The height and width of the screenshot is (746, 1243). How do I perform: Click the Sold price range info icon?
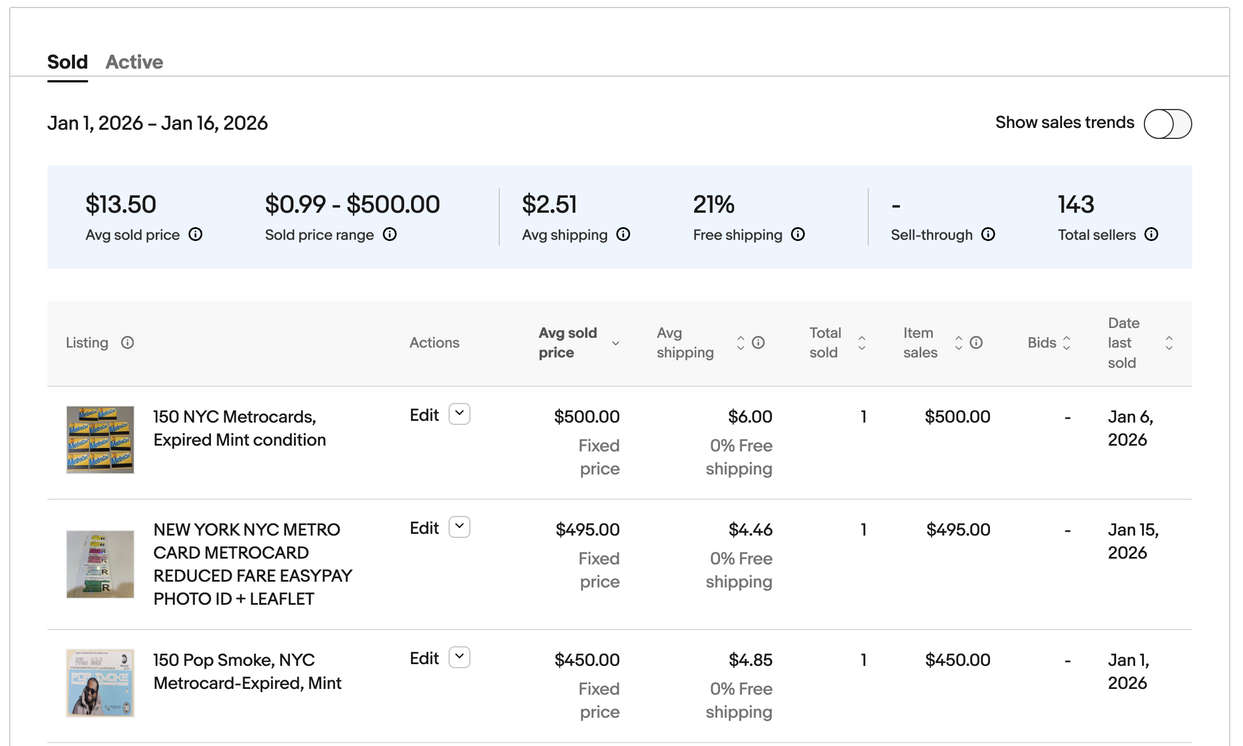click(390, 235)
